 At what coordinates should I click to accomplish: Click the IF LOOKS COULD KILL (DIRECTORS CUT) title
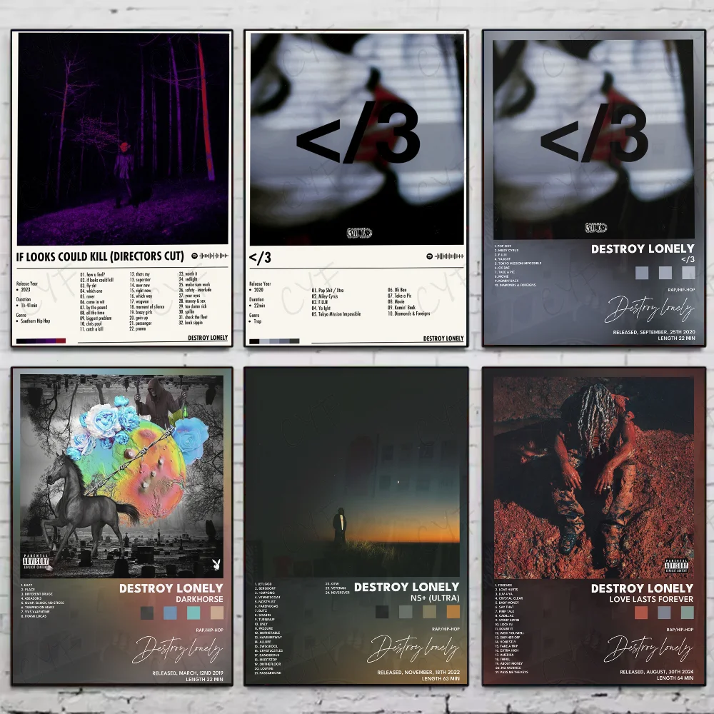(x=100, y=256)
